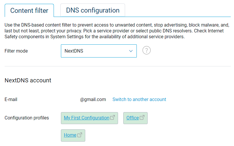The height and width of the screenshot is (146, 234).
Task: Click the words DNS-based content filter in description
Action: pyautogui.click(x=46, y=25)
